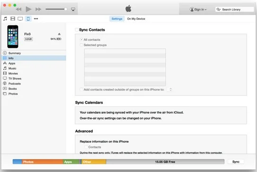This screenshot has height=172, width=257.
Task: Open Photos in the device sidebar
Action: point(34,94)
